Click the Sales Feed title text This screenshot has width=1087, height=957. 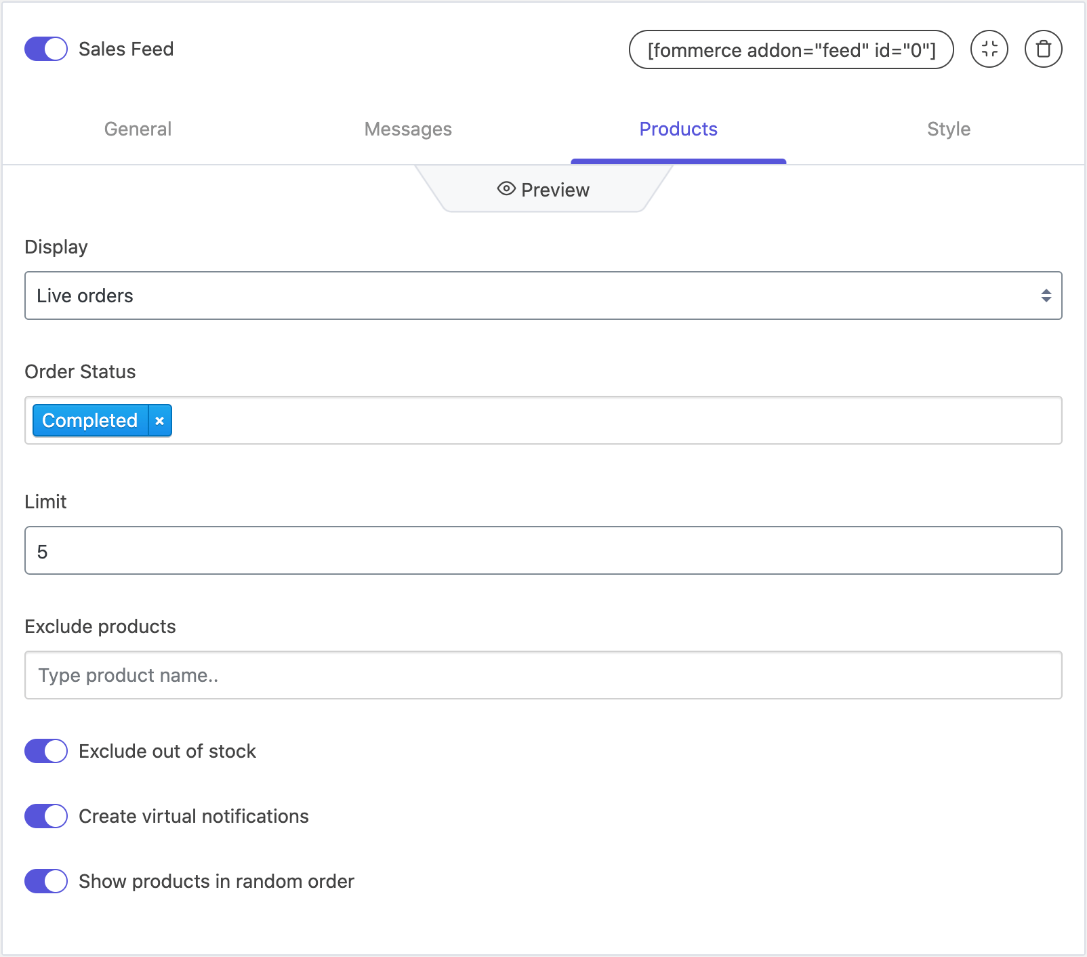click(126, 49)
